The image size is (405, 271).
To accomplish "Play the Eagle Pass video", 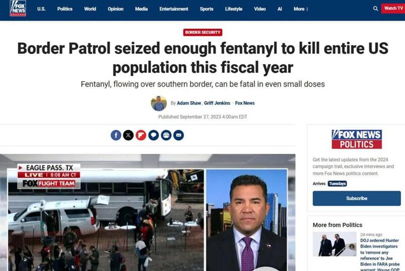I will 147,213.
